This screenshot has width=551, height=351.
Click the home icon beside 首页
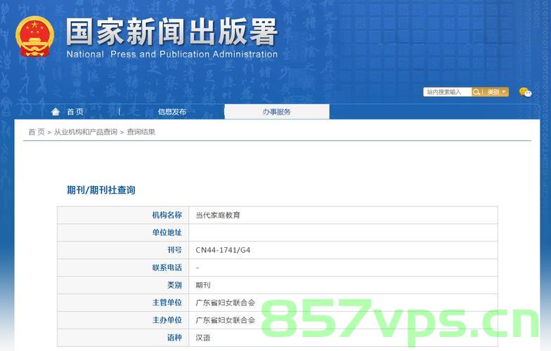55,112
